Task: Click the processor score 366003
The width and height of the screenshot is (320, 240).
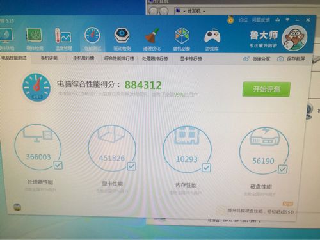Action: (38, 157)
